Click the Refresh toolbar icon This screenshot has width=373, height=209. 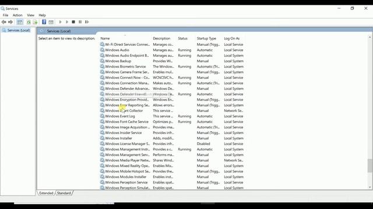click(29, 22)
